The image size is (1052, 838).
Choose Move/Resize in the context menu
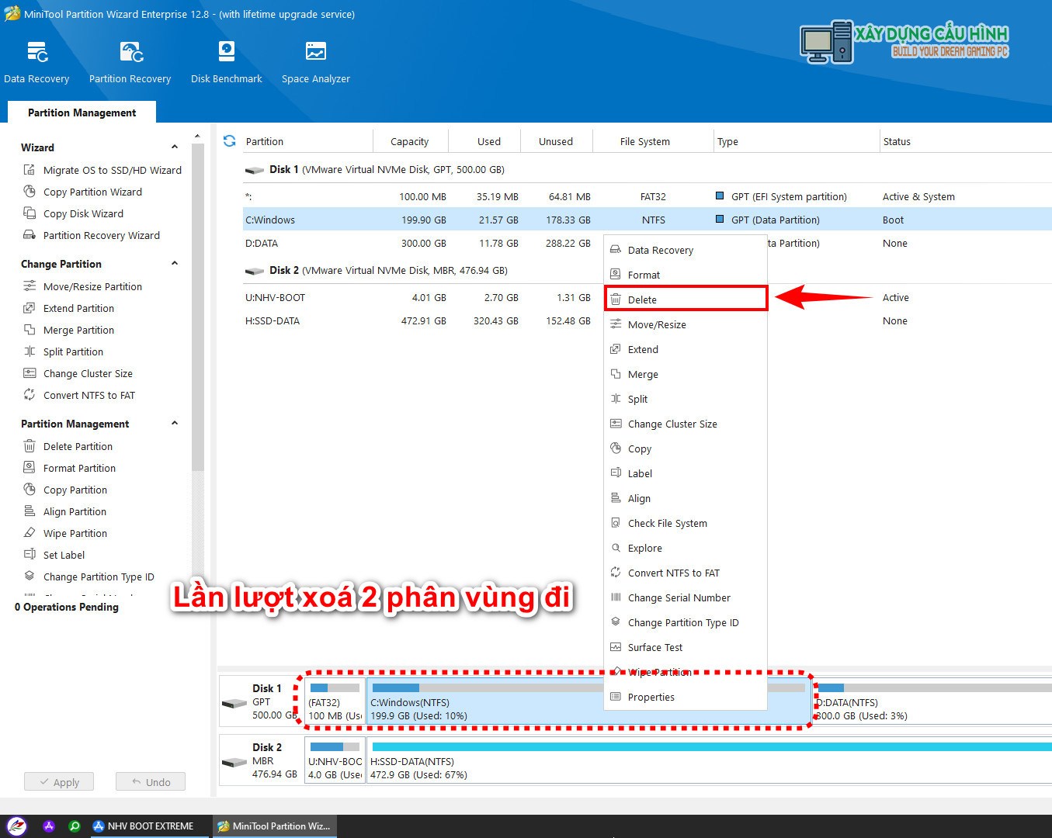(x=686, y=324)
